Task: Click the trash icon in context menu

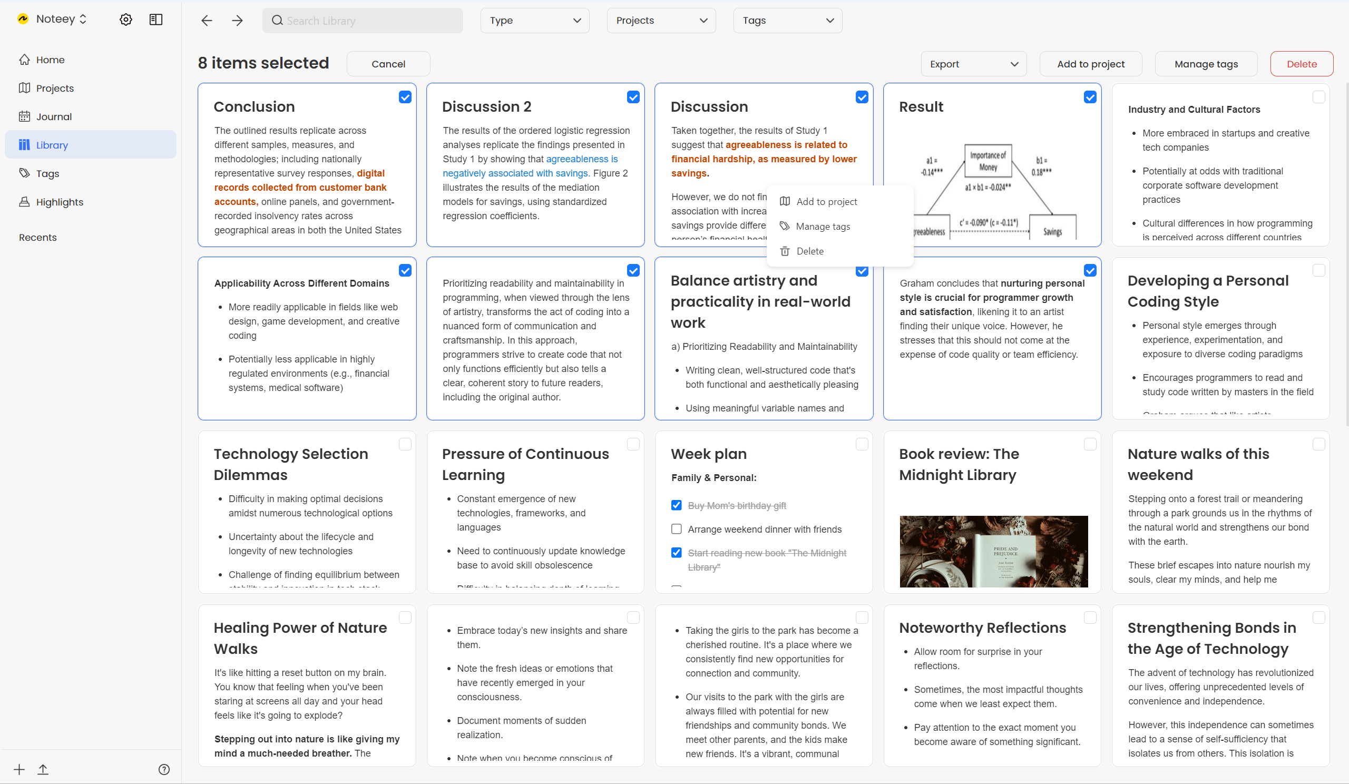Action: click(785, 251)
